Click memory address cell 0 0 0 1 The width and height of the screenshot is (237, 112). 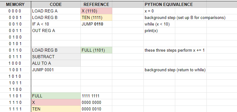(x=15, y=18)
